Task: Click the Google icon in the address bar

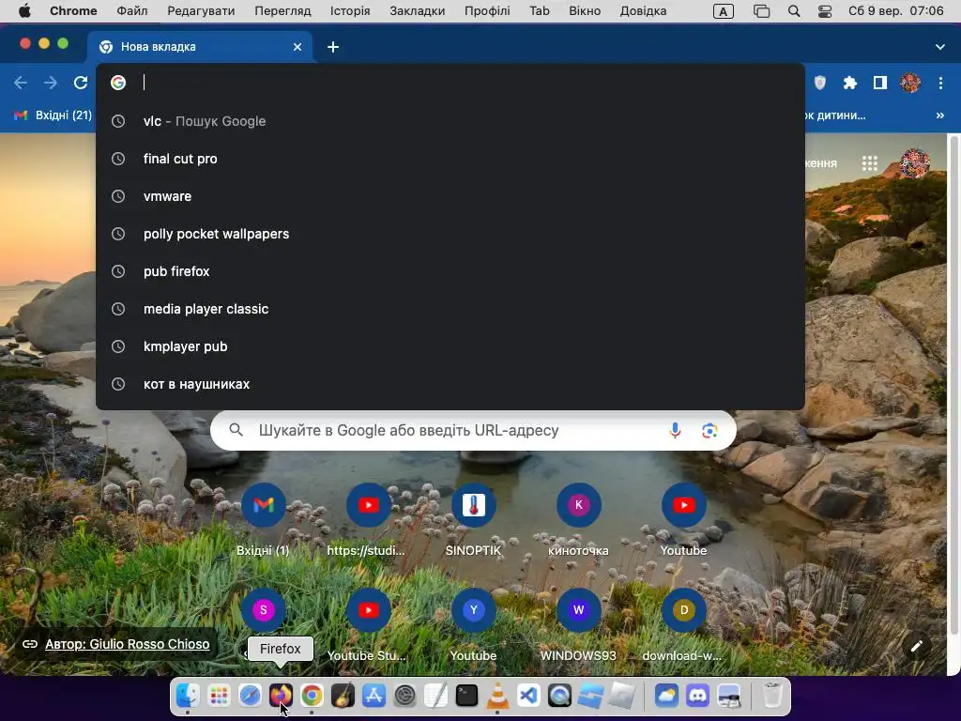Action: click(118, 83)
